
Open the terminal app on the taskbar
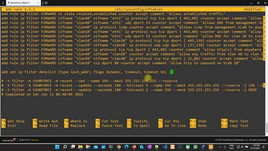click(x=111, y=147)
